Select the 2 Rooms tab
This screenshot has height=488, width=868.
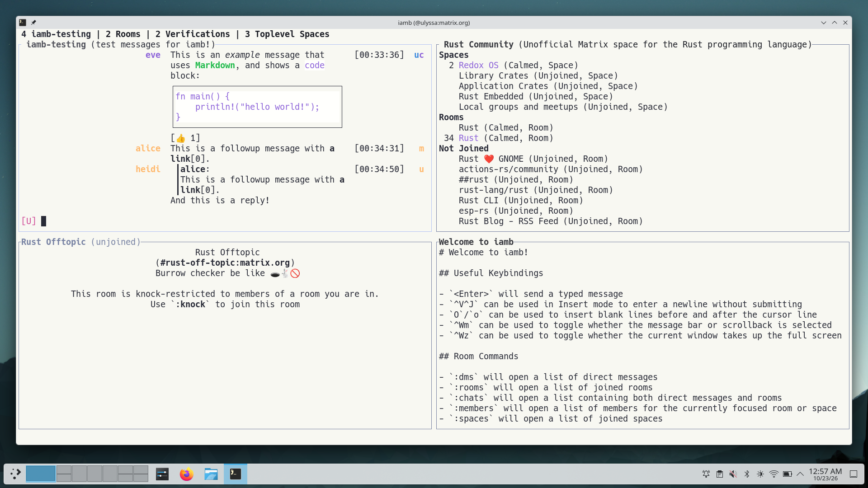tap(123, 34)
